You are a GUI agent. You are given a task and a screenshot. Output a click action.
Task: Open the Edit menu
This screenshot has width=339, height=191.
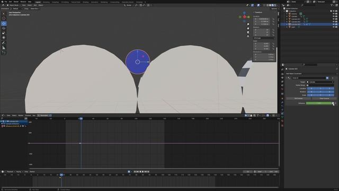[11, 2]
